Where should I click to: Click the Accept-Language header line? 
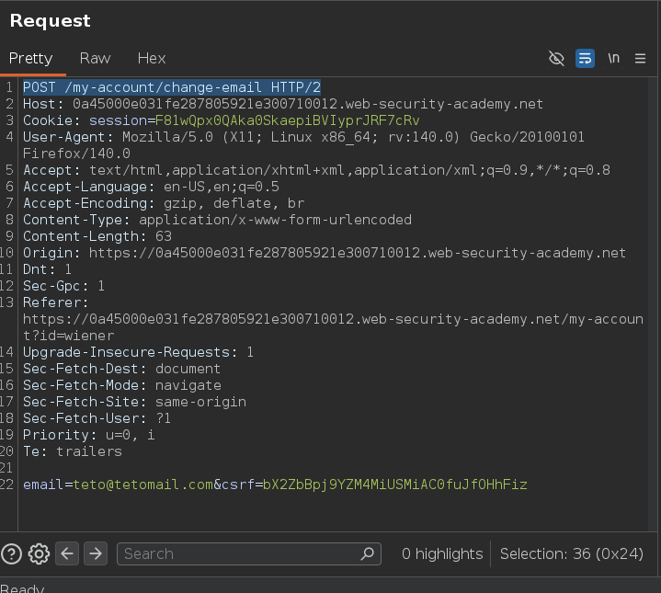(x=151, y=187)
